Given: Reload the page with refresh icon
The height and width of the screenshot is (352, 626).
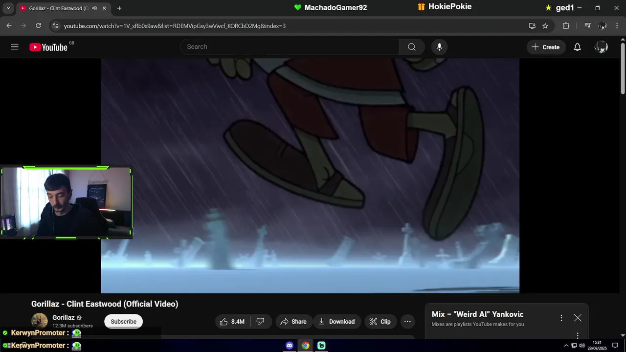Looking at the screenshot, I should point(38,25).
